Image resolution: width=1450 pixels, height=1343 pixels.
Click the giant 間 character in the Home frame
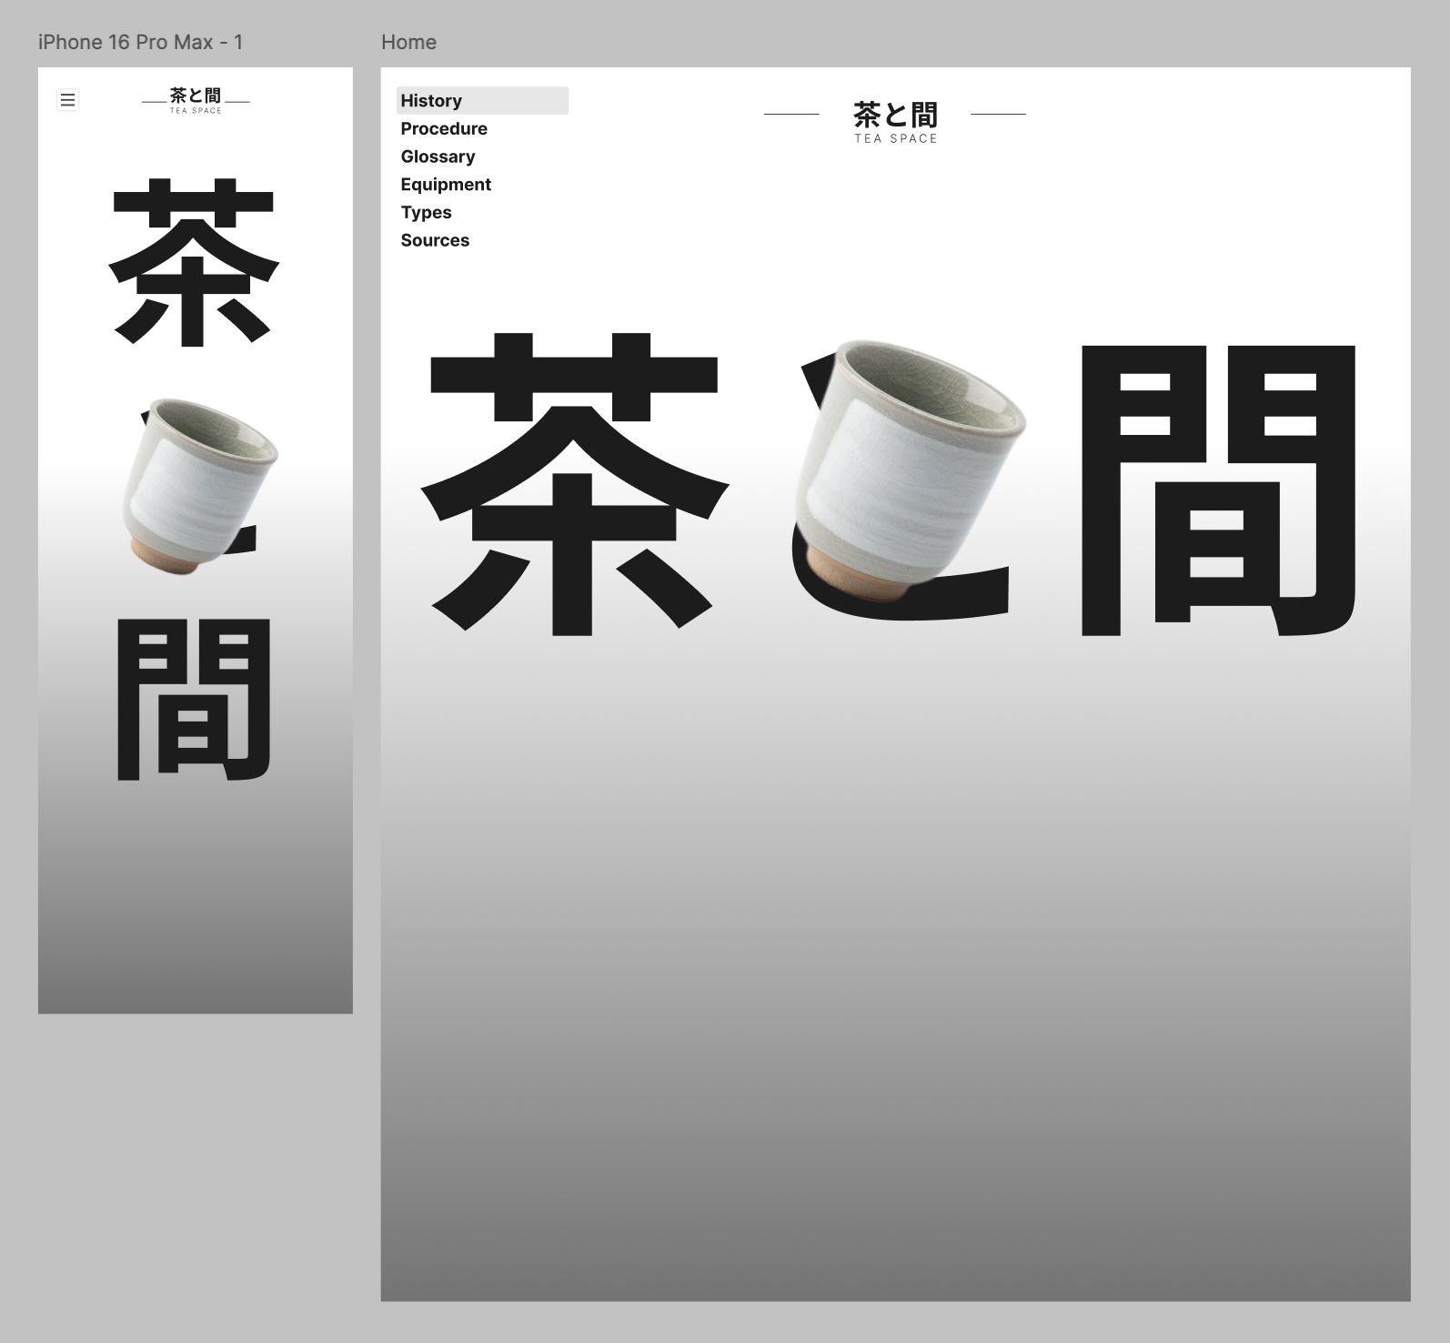[x=1217, y=491]
